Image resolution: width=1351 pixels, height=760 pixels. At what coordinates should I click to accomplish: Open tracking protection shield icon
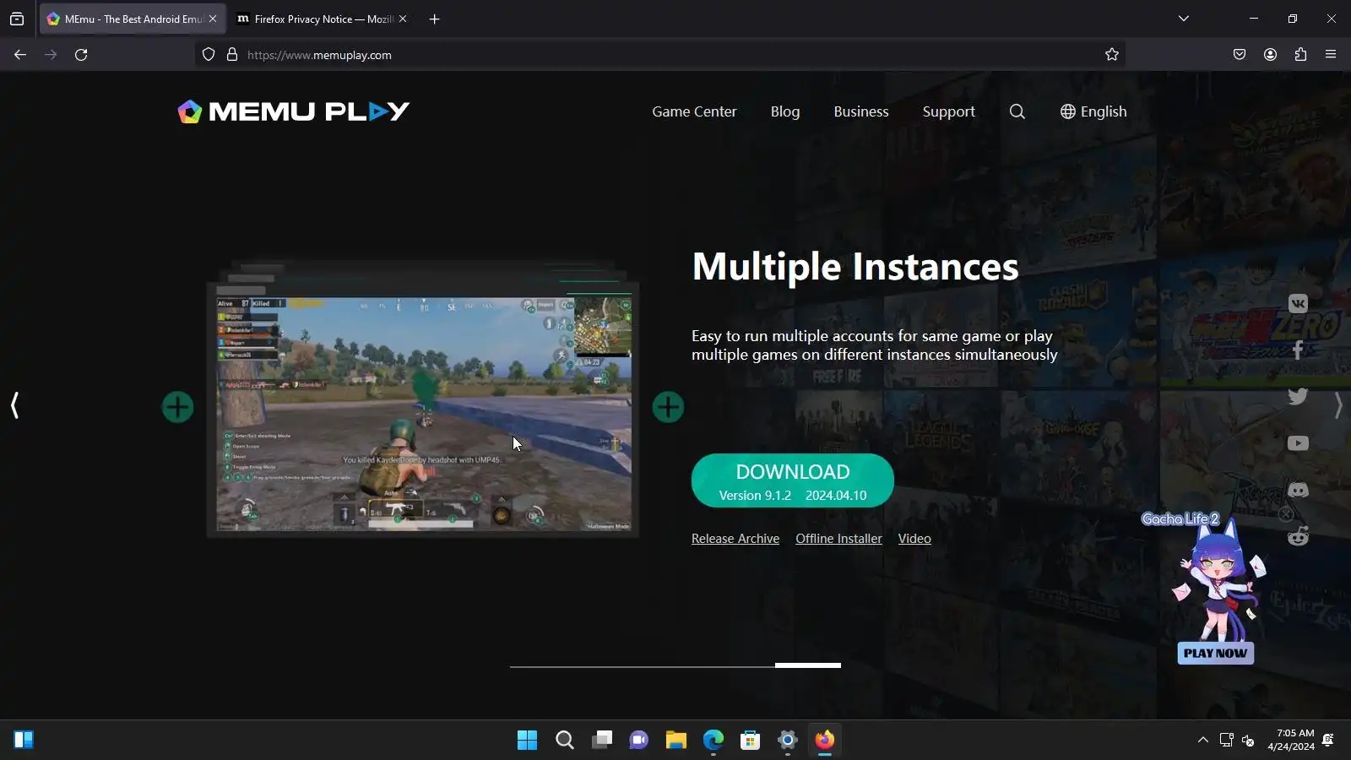click(x=209, y=55)
